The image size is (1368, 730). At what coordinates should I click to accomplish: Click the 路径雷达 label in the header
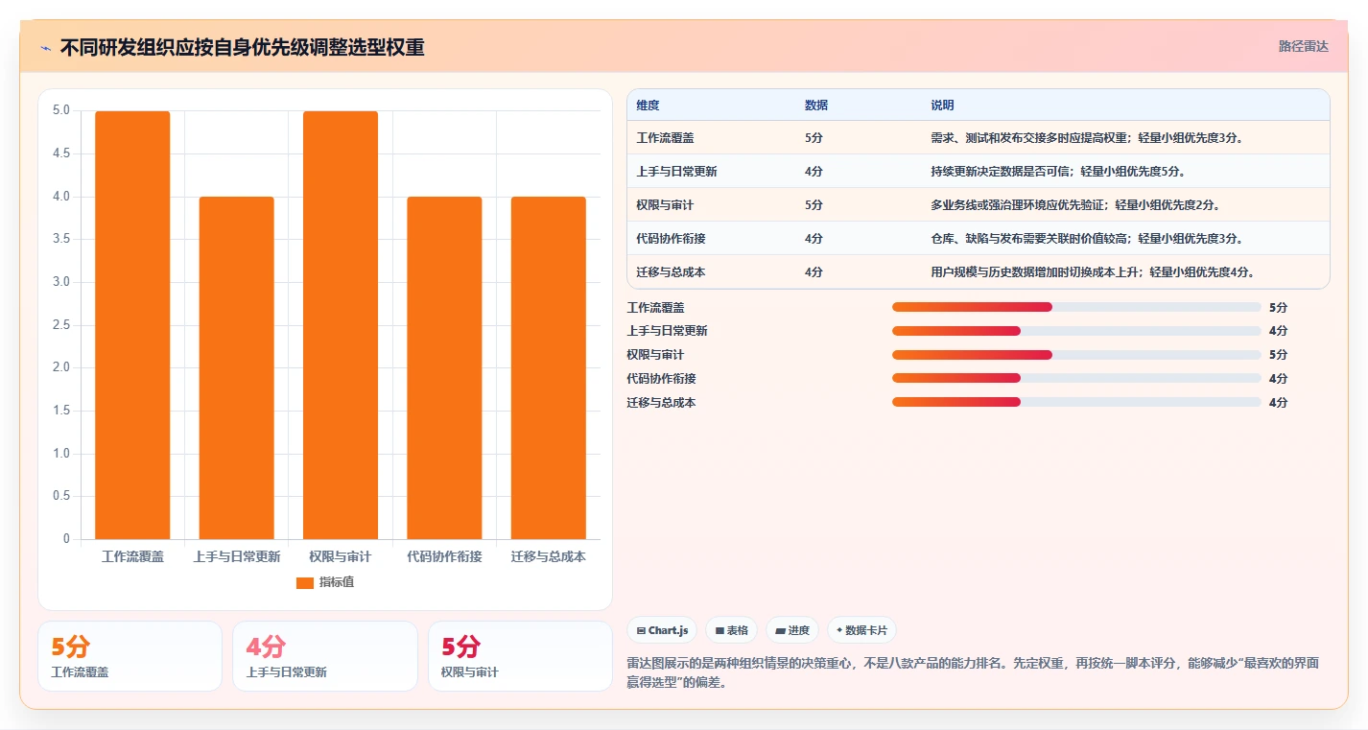click(1304, 46)
